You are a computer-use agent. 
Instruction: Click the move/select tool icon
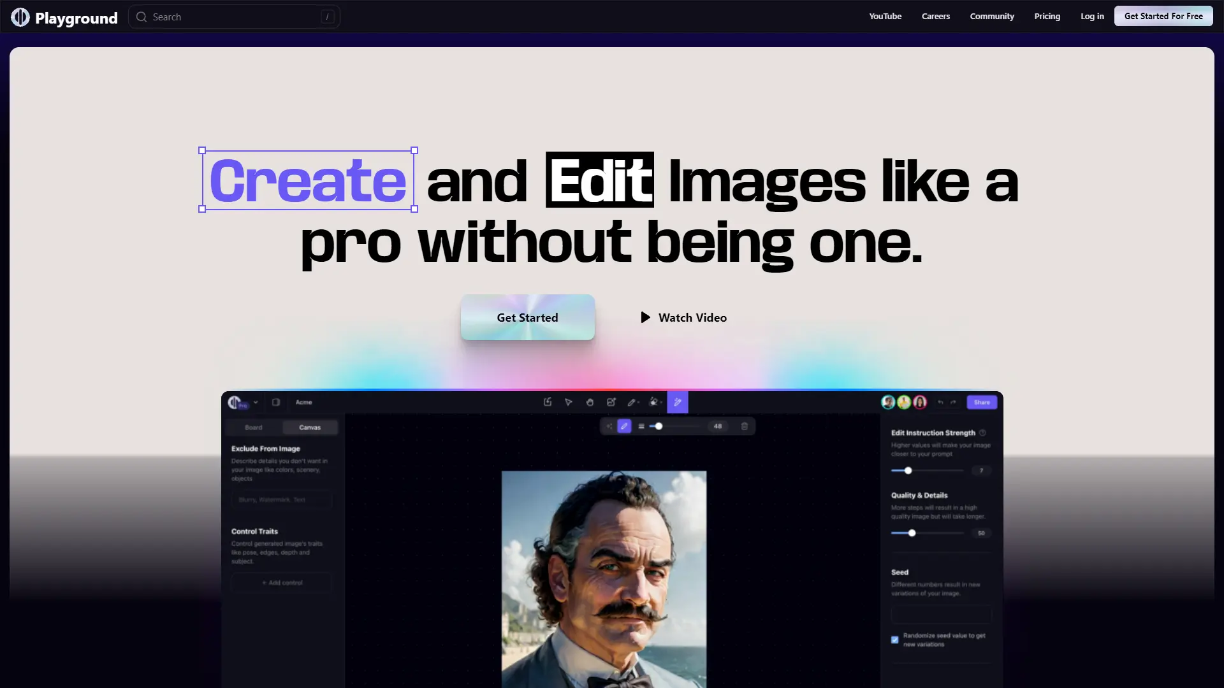tap(568, 403)
